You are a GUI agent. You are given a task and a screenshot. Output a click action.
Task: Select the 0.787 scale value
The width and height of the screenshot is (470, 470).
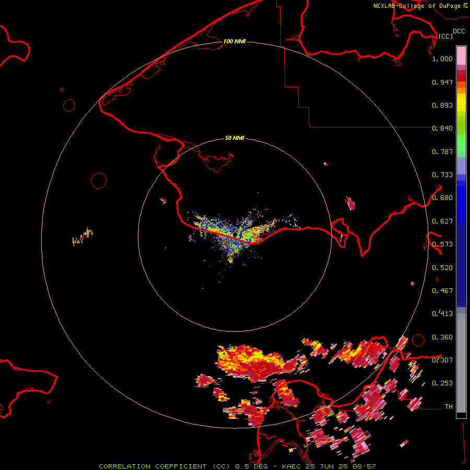(x=442, y=151)
